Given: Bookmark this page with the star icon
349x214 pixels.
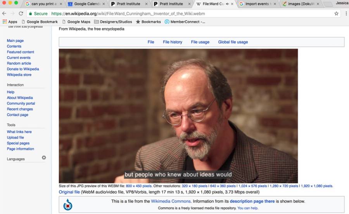Looking at the screenshot, I should click(x=336, y=14).
